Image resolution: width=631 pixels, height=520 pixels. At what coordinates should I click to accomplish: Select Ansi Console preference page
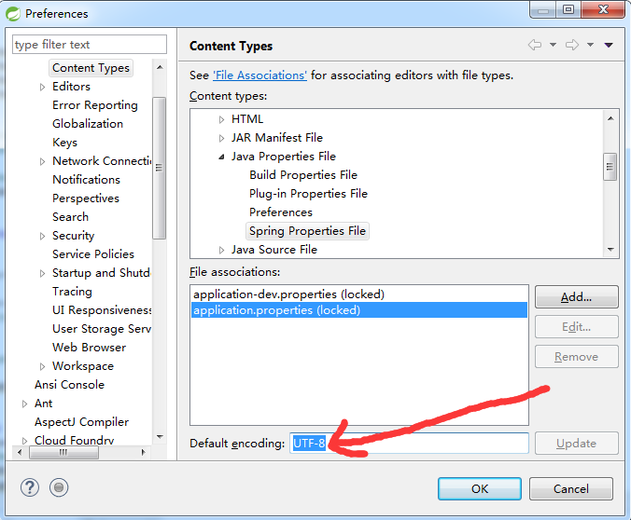tap(69, 385)
